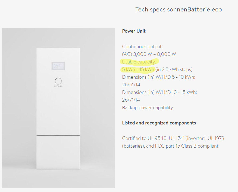Click the "26/51/14" dimensions value
Viewport: 238px width, 192px height.
click(131, 85)
